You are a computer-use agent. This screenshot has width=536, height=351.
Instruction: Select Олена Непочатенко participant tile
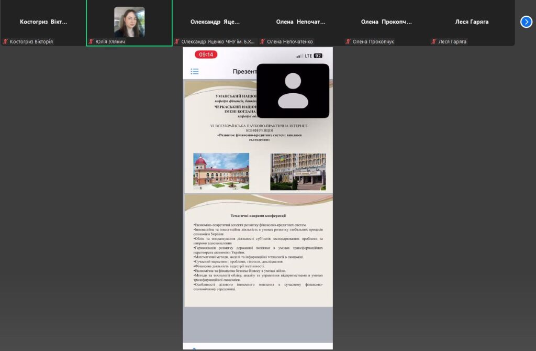(300, 22)
